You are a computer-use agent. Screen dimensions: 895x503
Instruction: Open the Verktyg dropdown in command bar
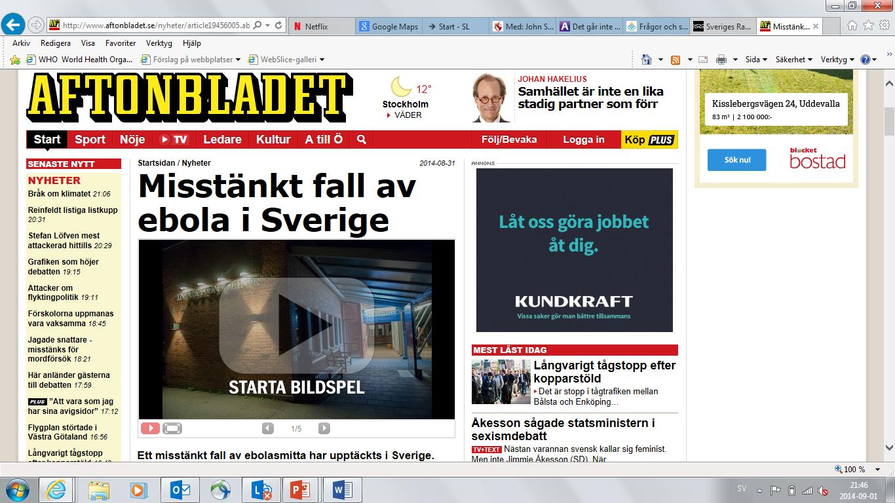pyautogui.click(x=837, y=60)
